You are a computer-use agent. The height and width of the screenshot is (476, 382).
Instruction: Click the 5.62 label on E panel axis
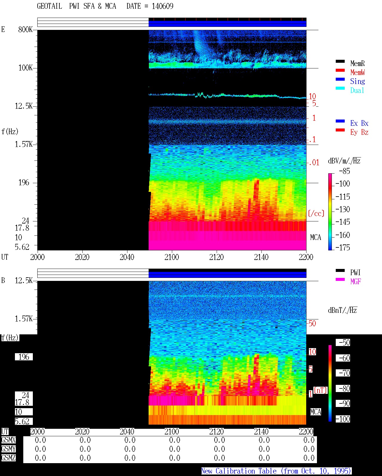click(x=22, y=247)
